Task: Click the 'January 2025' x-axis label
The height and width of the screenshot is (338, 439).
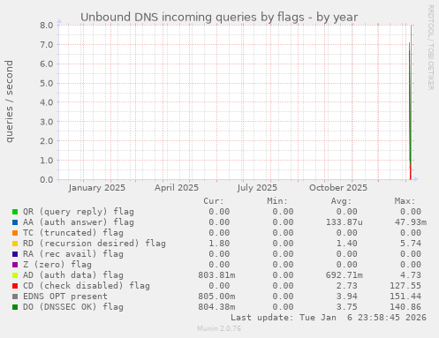Action: click(97, 188)
